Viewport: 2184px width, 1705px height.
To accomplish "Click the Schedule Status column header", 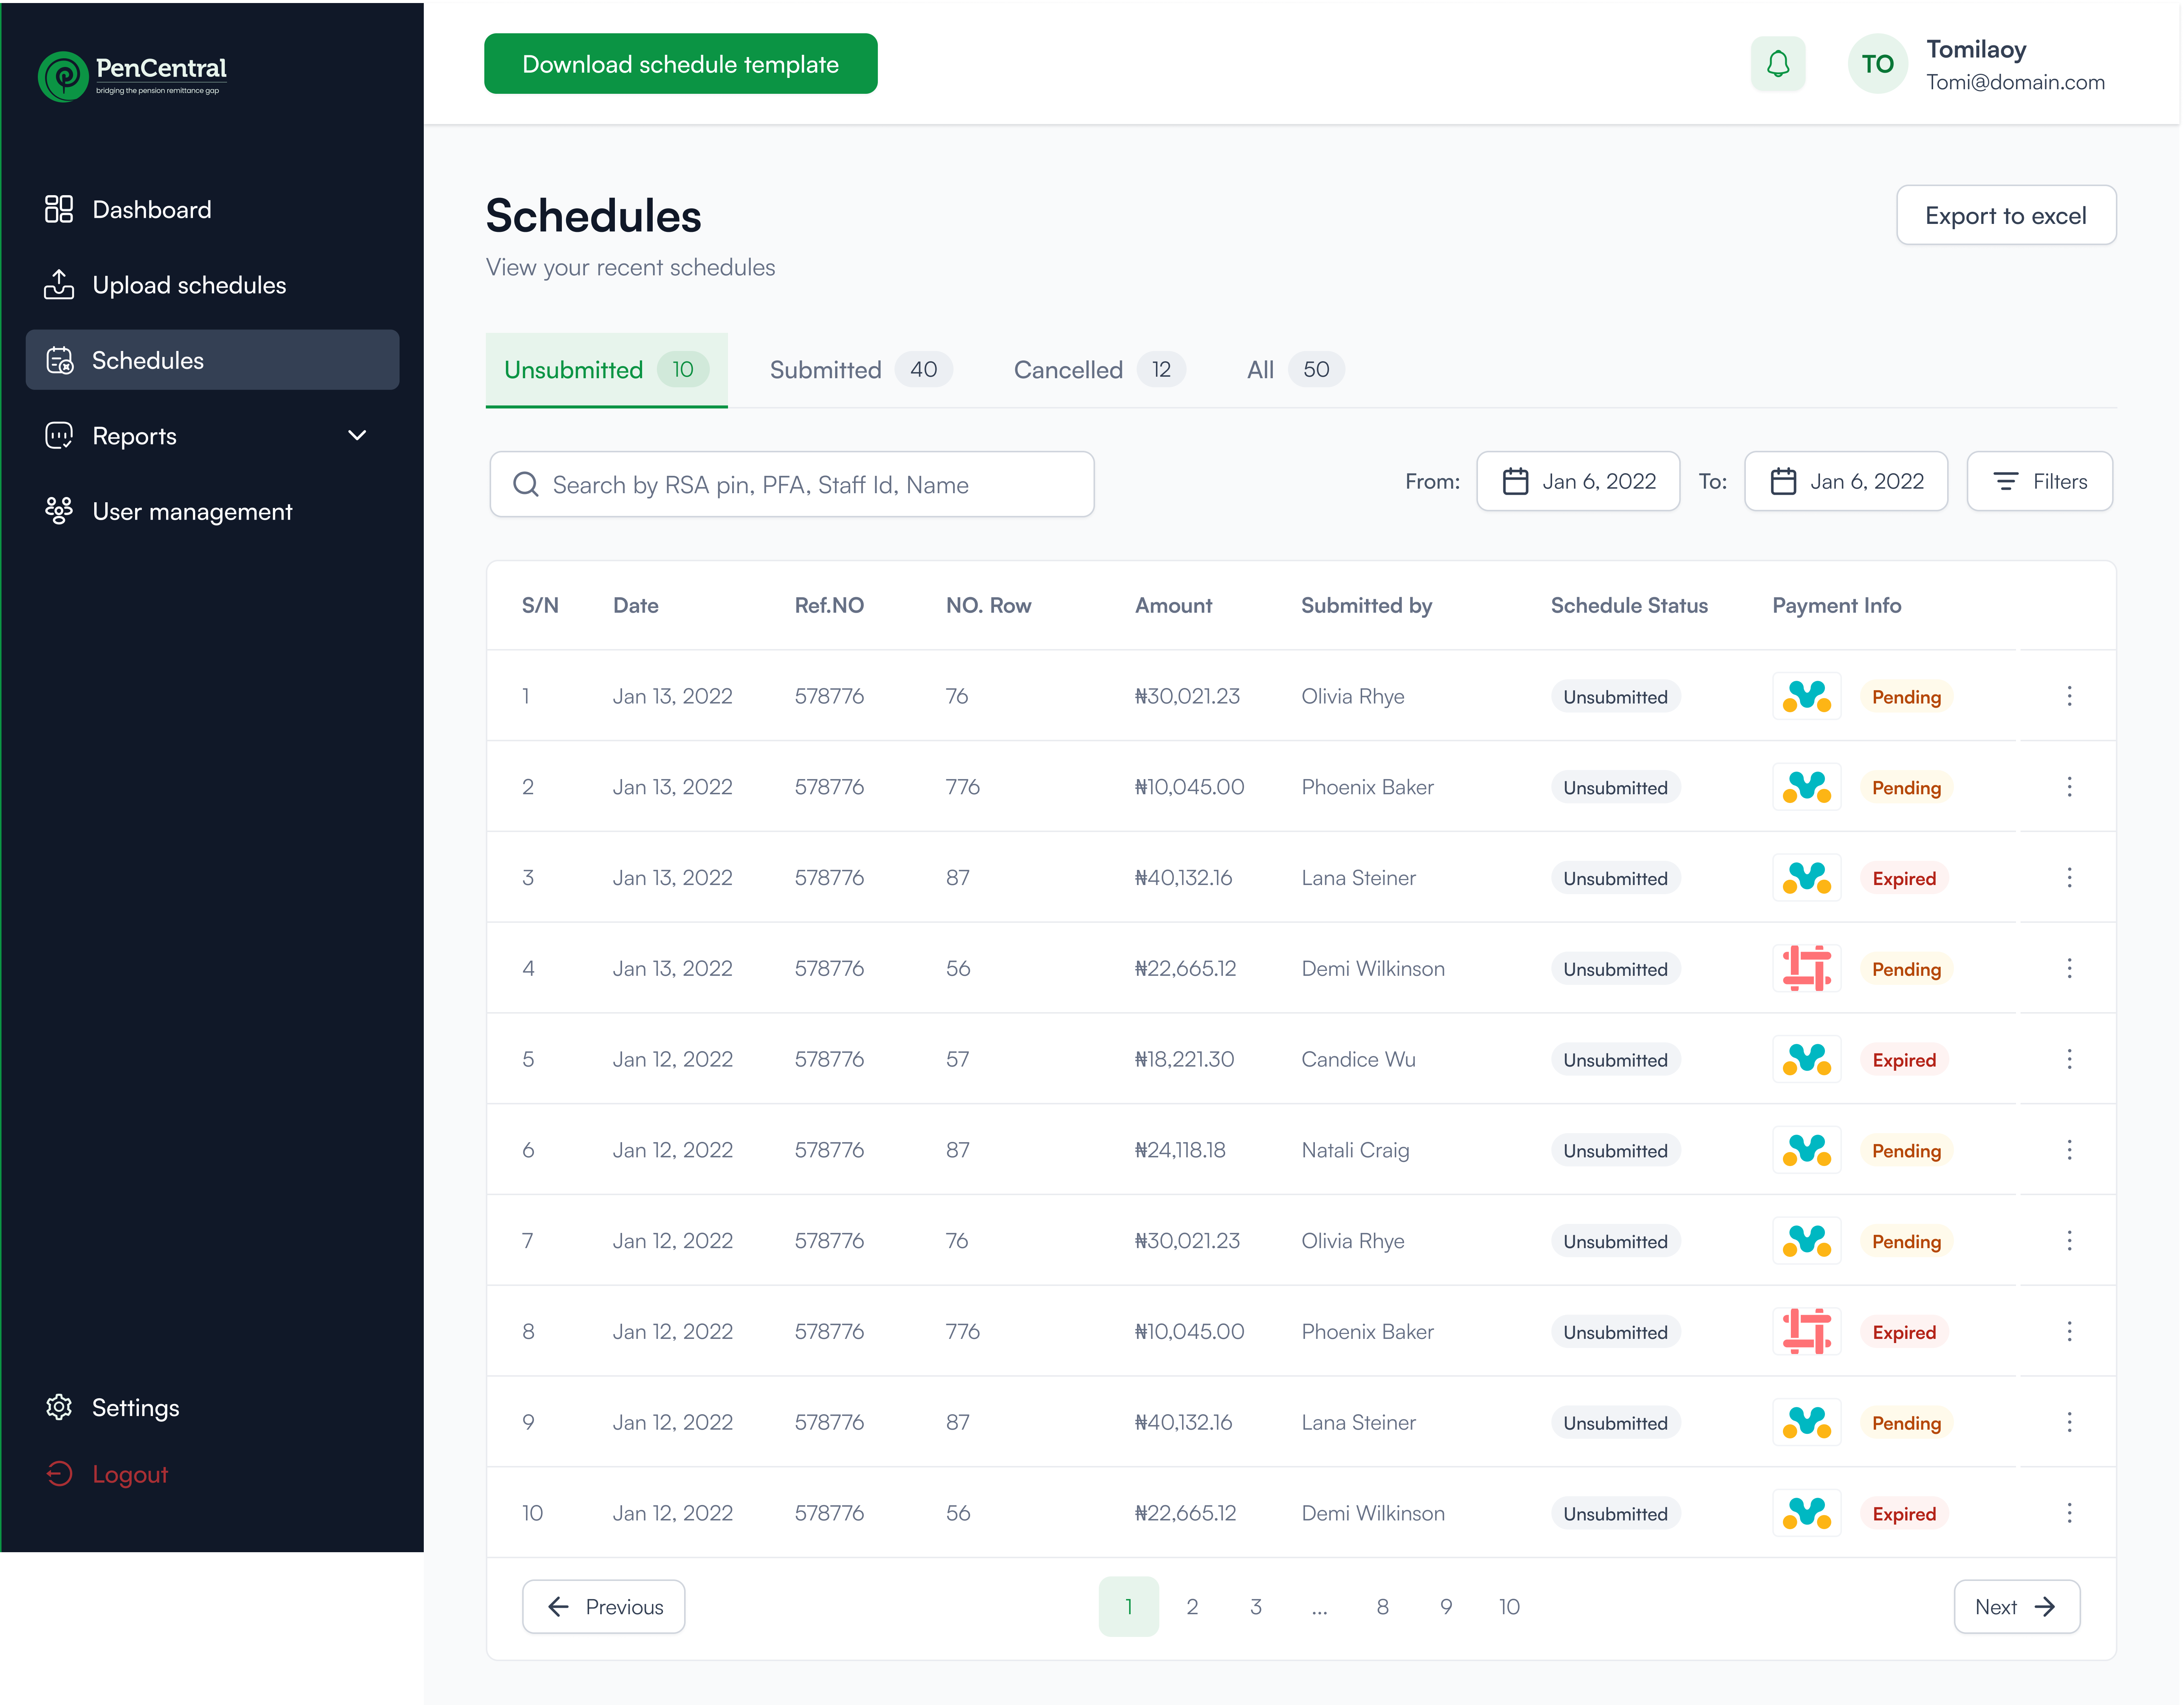I will point(1629,605).
